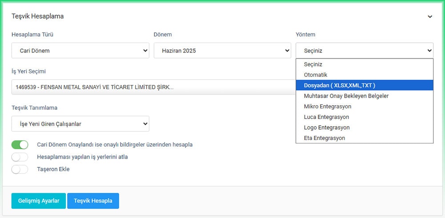
Task: Click the Teşvik Hesaplama panel title
Action: pyautogui.click(x=37, y=16)
